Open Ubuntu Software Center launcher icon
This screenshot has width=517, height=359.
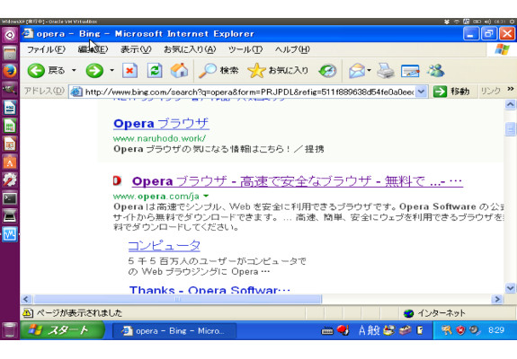[10, 162]
